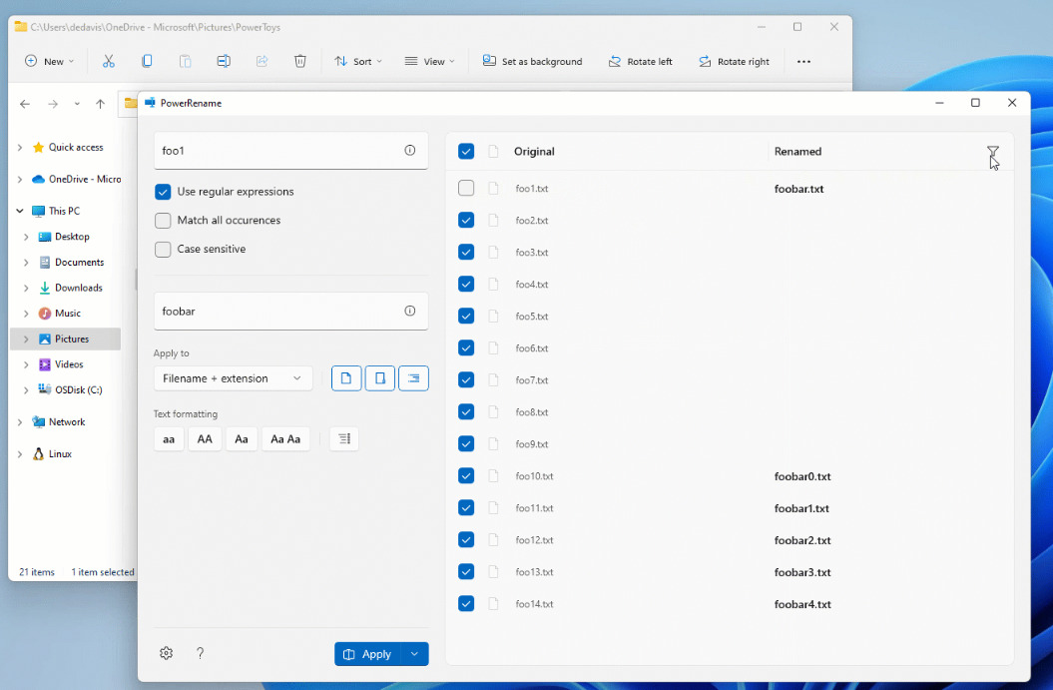Screen dimensions: 1053x690
Task: Apply capitalize each word 'Aa Aa' formatting
Action: click(285, 438)
